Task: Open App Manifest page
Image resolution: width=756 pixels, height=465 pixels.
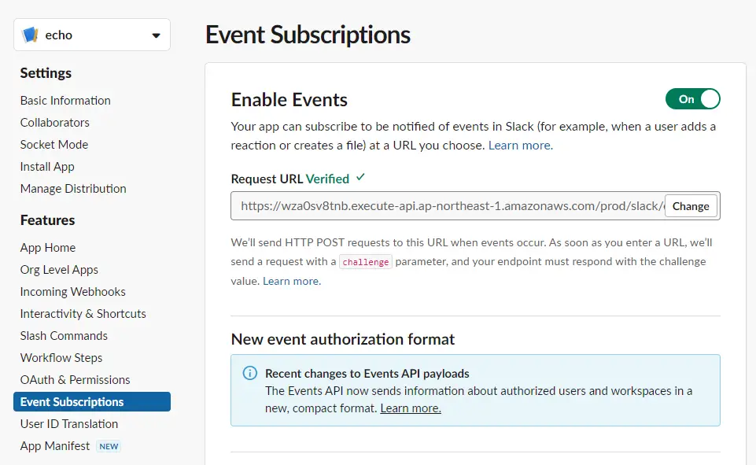Action: 55,446
